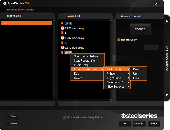
Task: Click the down arrow icon beside A
Action: [62, 33]
